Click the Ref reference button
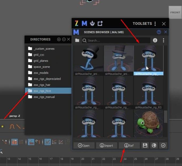This screenshot has height=166, width=182. (129, 146)
